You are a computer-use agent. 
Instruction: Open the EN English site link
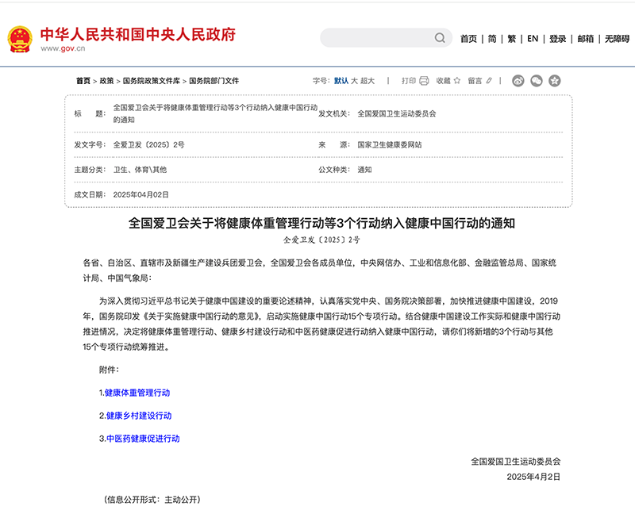(533, 38)
